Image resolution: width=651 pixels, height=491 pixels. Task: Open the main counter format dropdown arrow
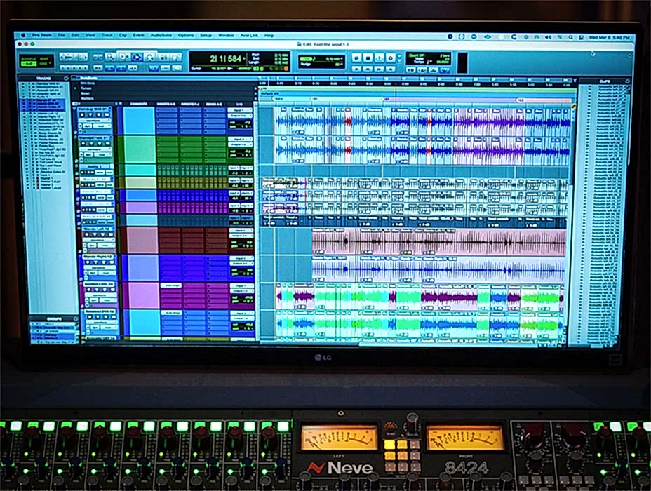click(245, 58)
